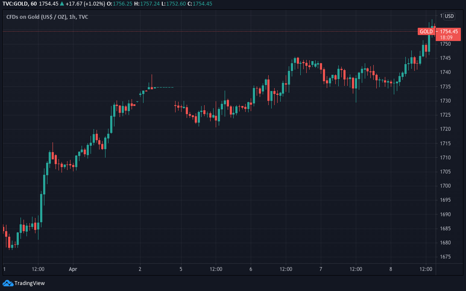Select the GOLD price label tag
This screenshot has height=291, width=466.
point(426,32)
